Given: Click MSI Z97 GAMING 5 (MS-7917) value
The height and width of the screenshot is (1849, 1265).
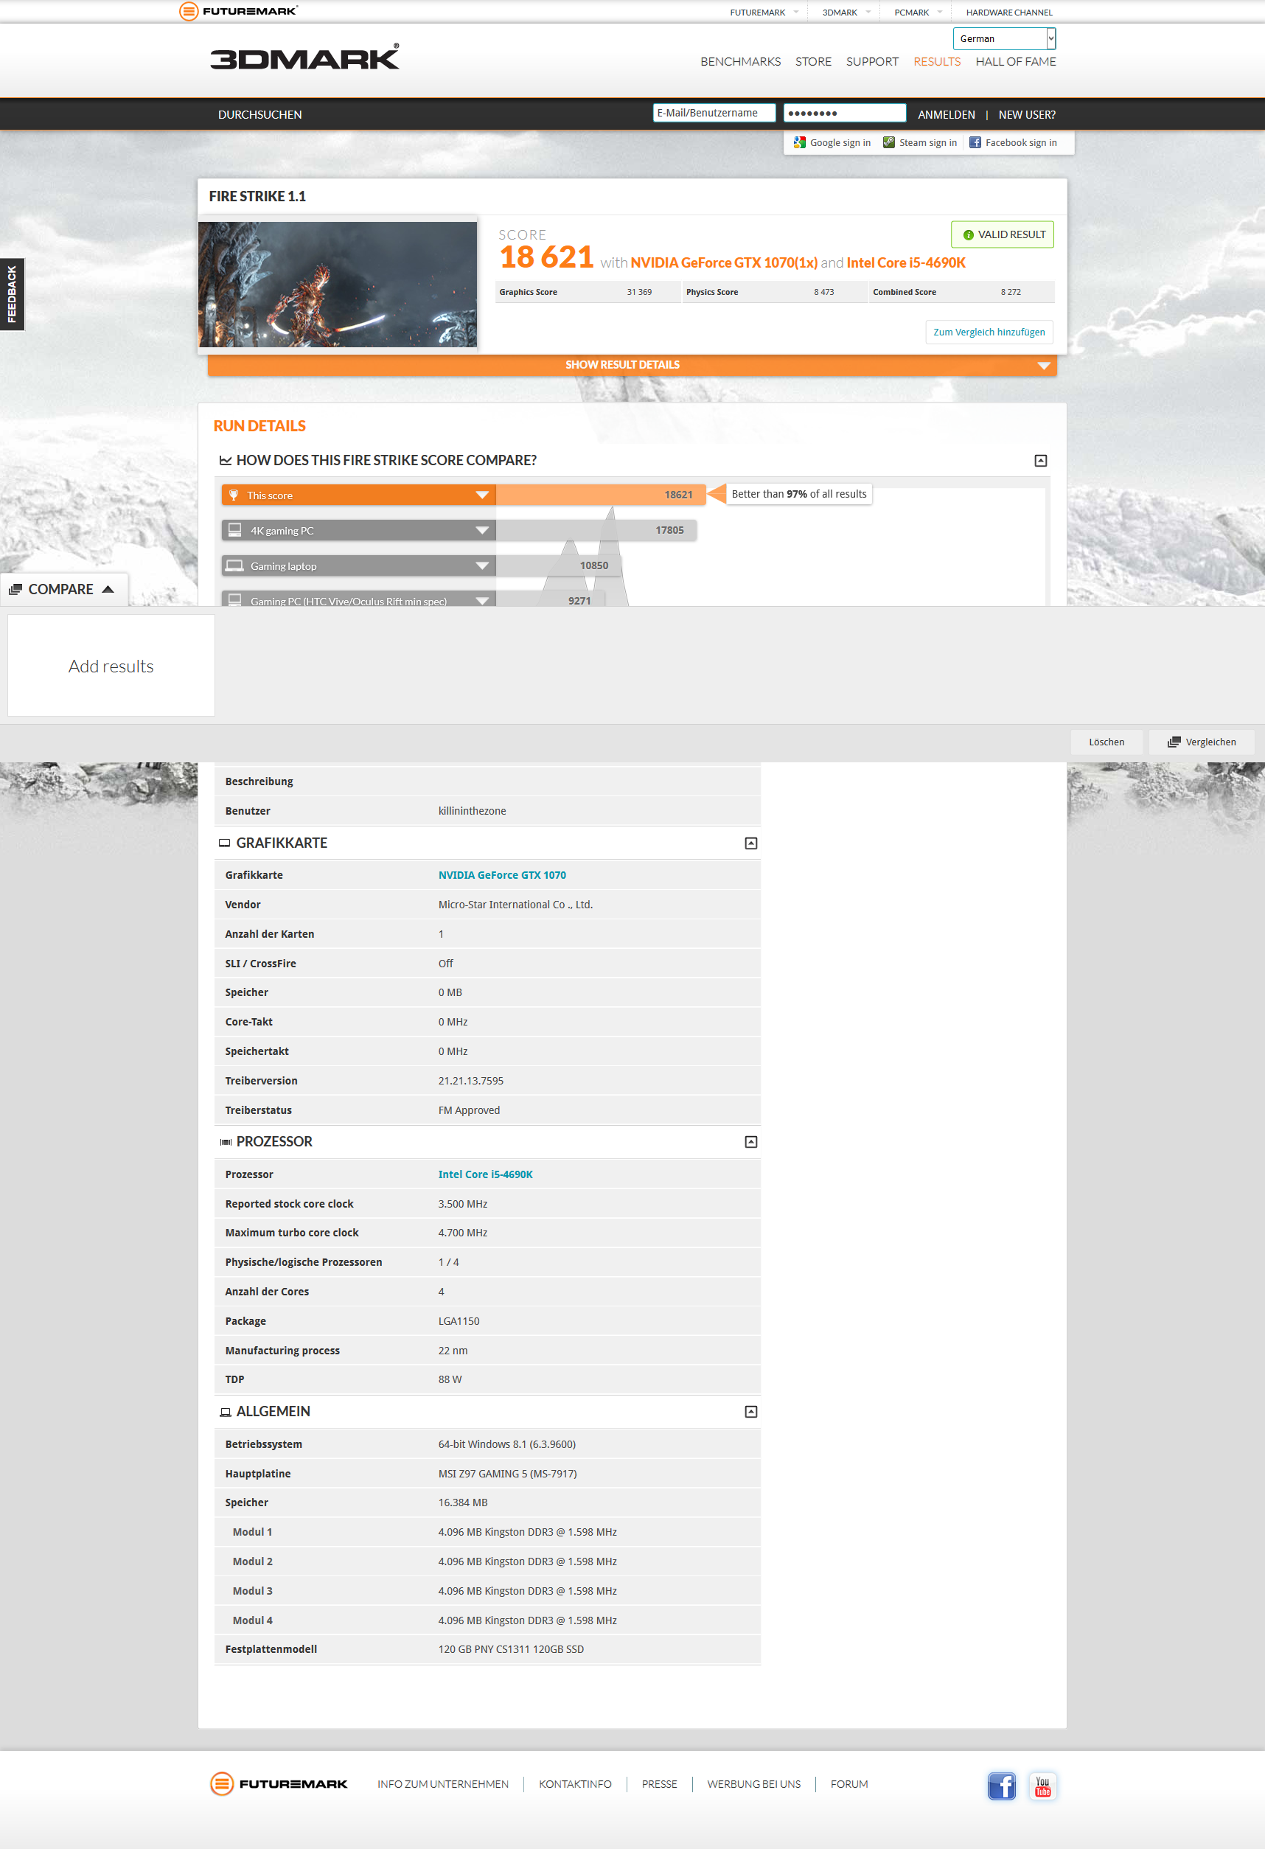Looking at the screenshot, I should click(506, 1474).
